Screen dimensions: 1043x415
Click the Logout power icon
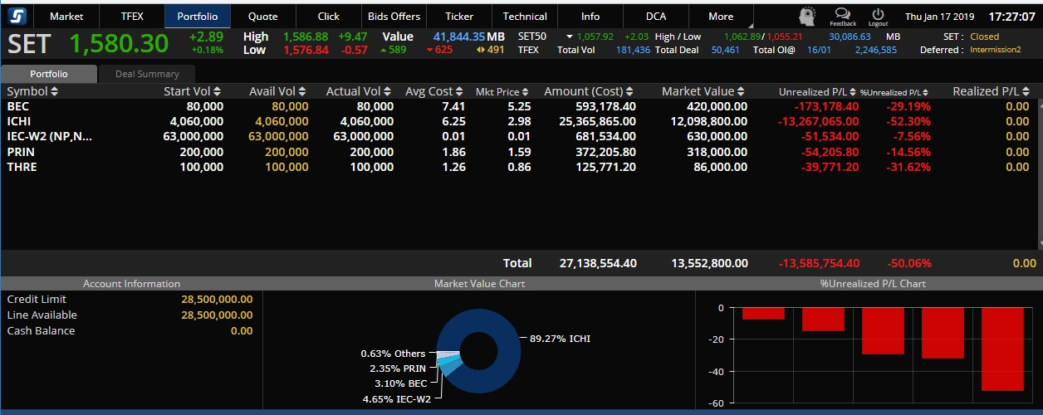point(878,14)
